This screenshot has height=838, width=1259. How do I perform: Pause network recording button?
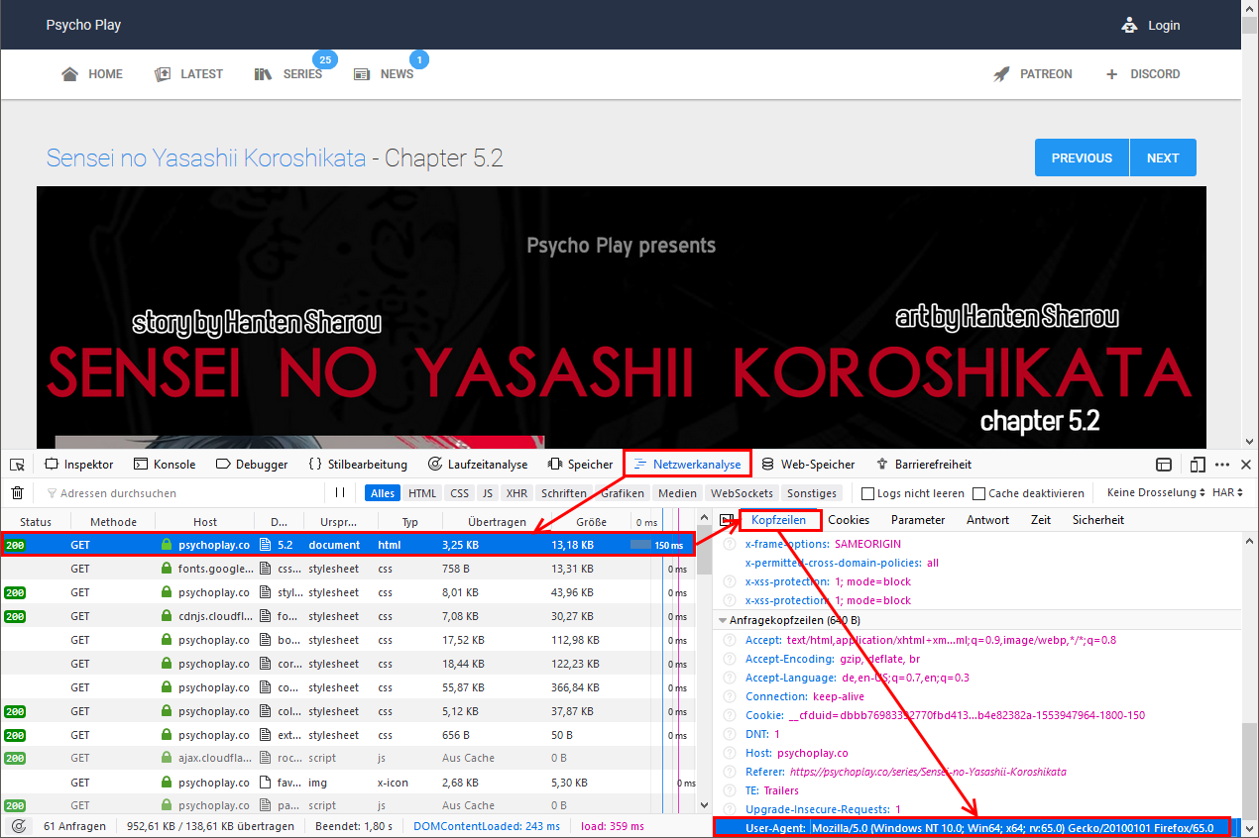pyautogui.click(x=340, y=493)
